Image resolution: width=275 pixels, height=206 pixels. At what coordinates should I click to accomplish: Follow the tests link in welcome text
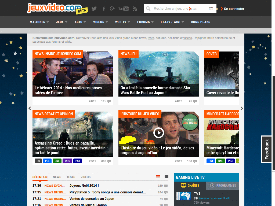[151, 38]
